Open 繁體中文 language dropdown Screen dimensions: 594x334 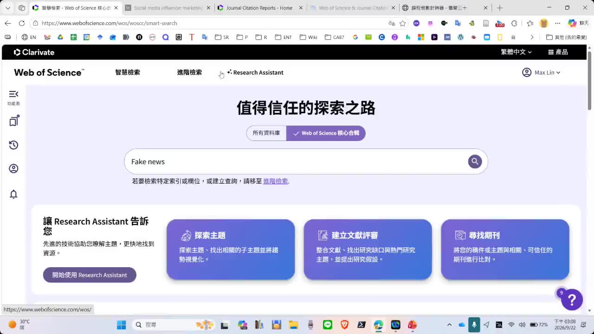coord(516,52)
